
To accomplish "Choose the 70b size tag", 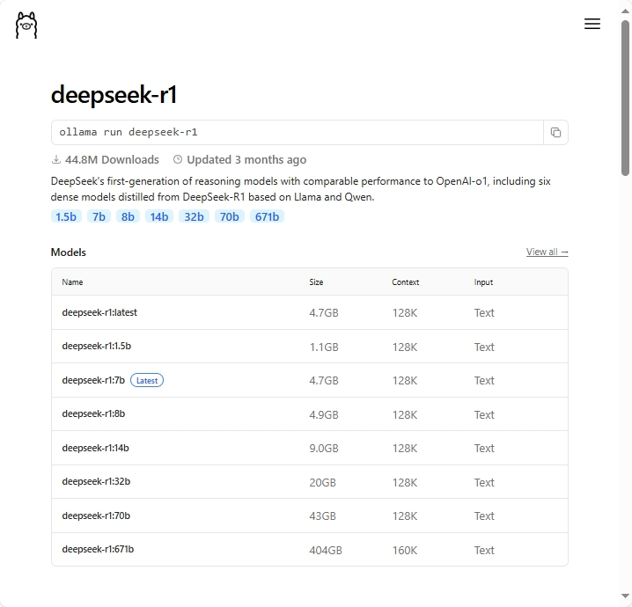I will [x=230, y=216].
